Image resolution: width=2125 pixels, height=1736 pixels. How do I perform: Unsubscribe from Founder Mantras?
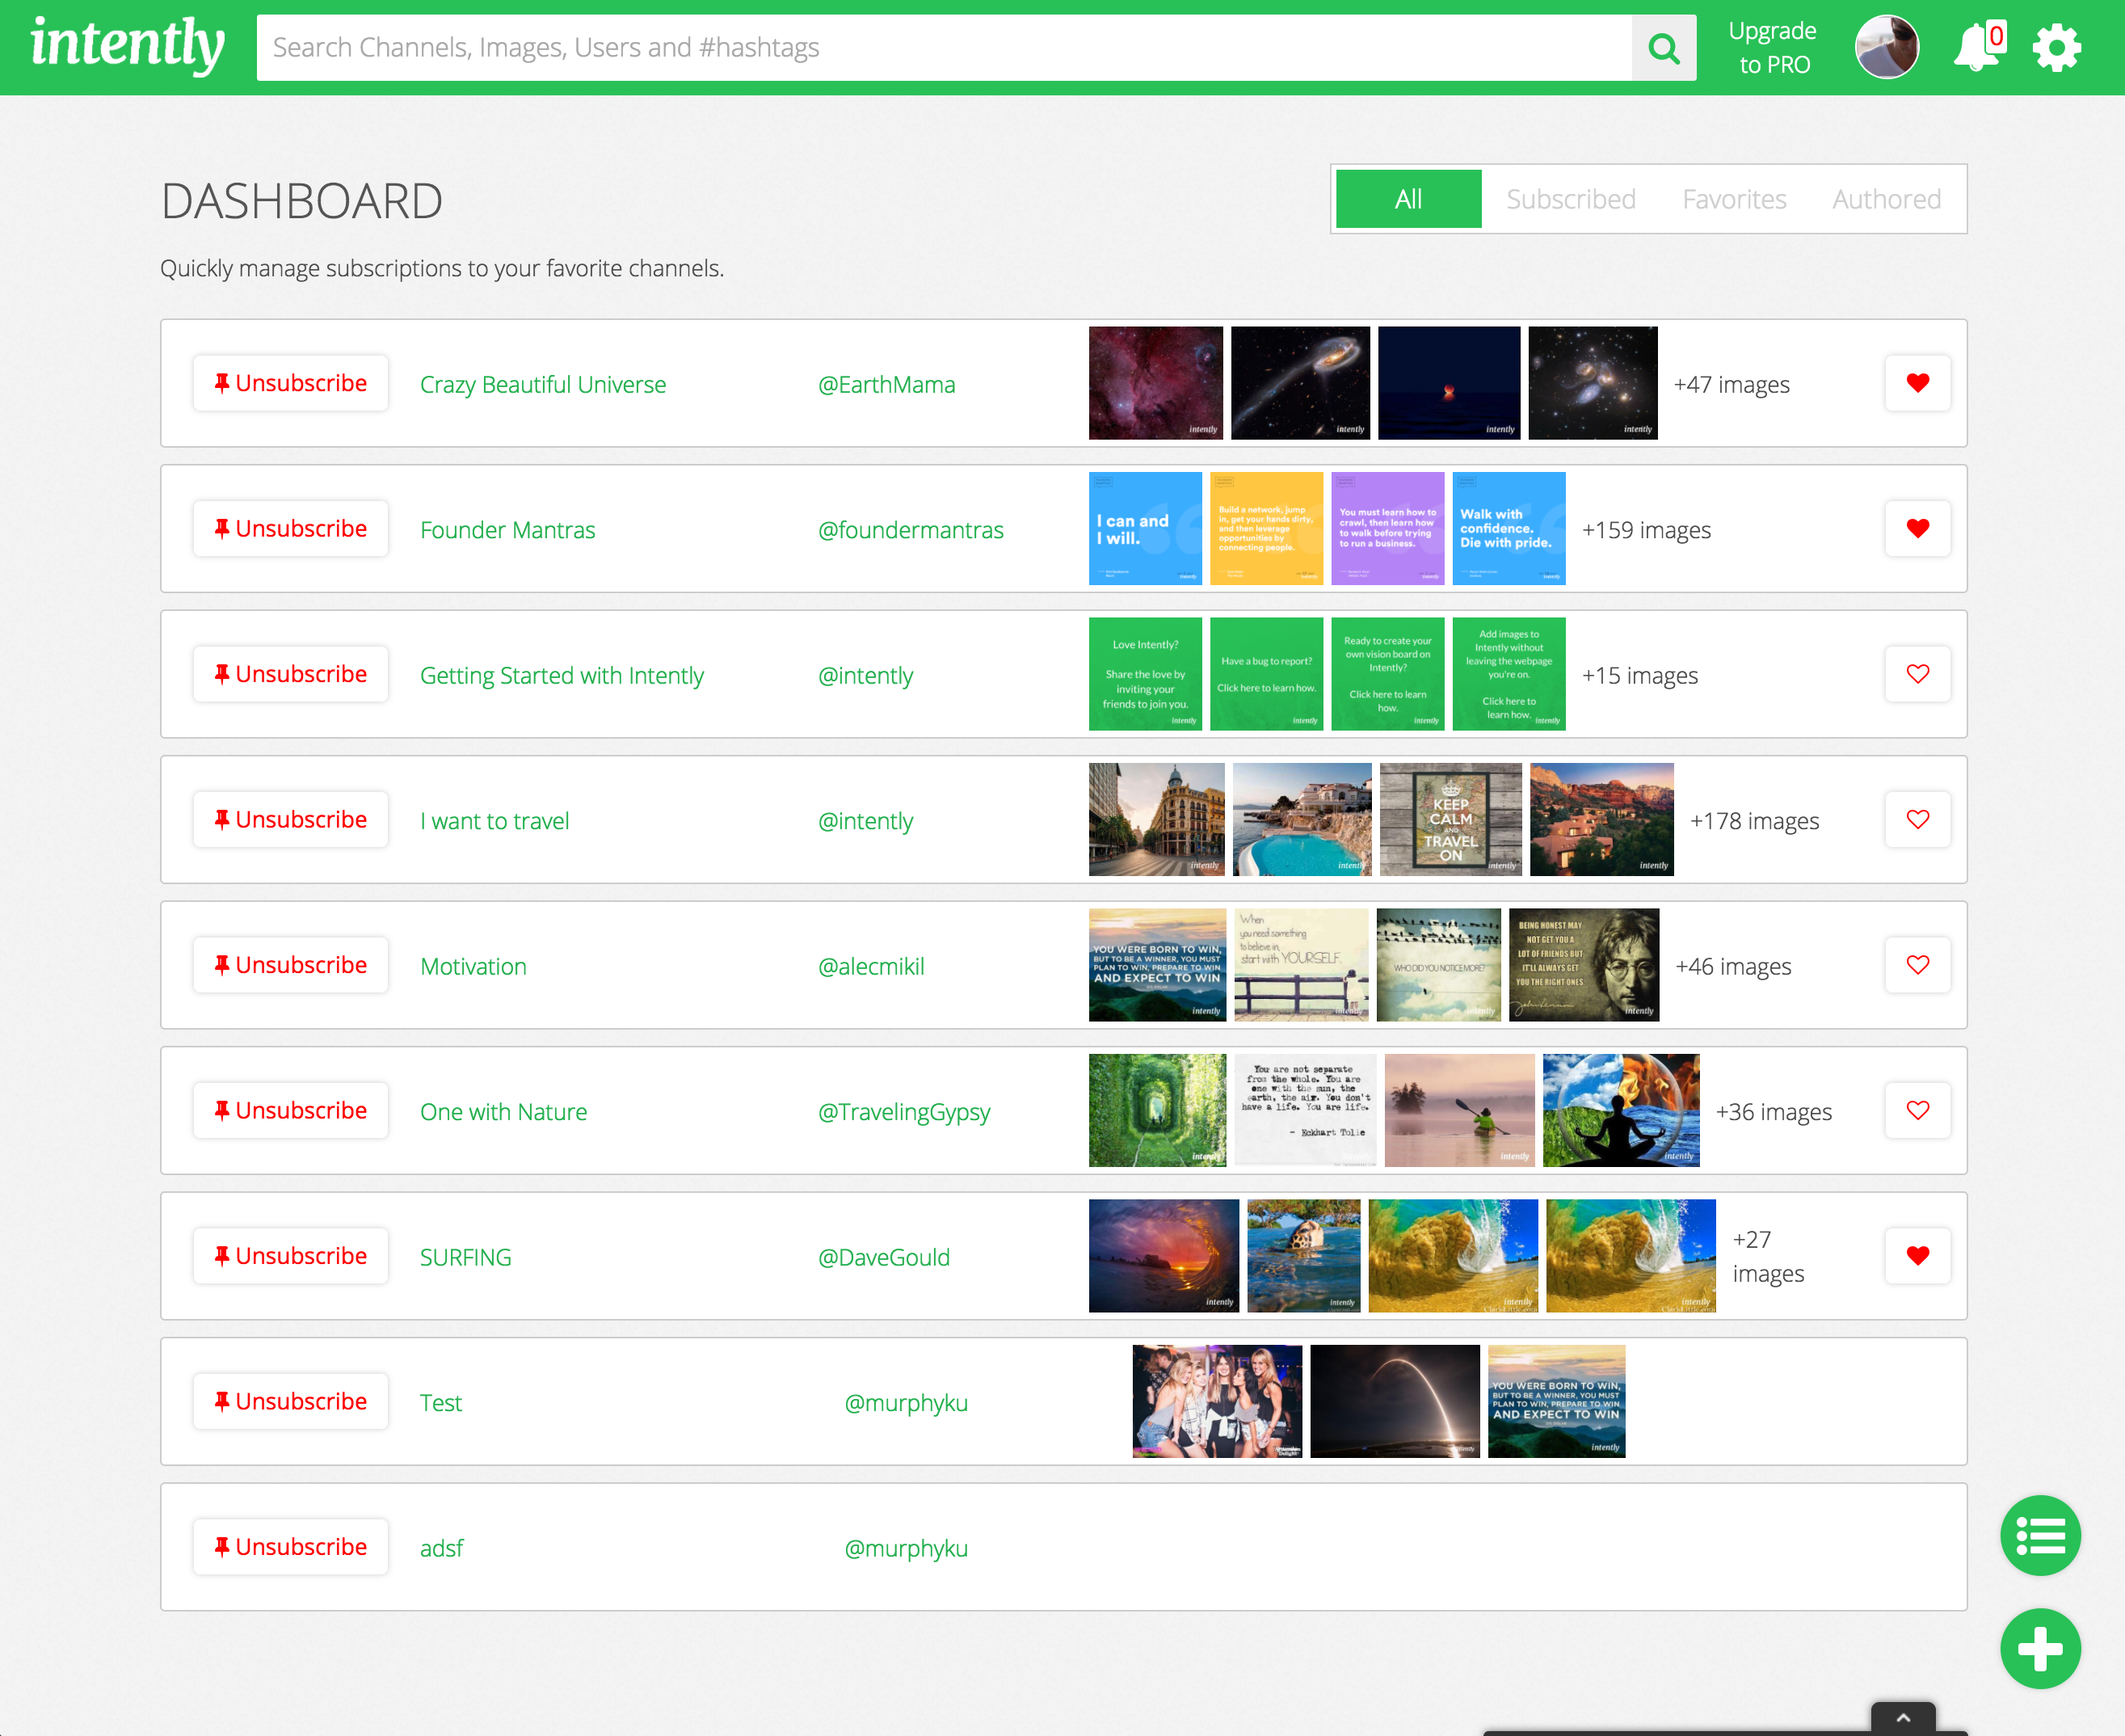coord(291,529)
